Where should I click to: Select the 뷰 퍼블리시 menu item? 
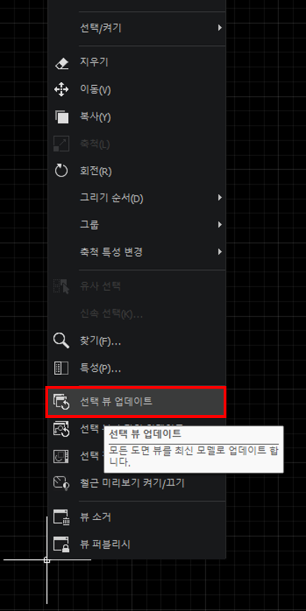coord(136,544)
